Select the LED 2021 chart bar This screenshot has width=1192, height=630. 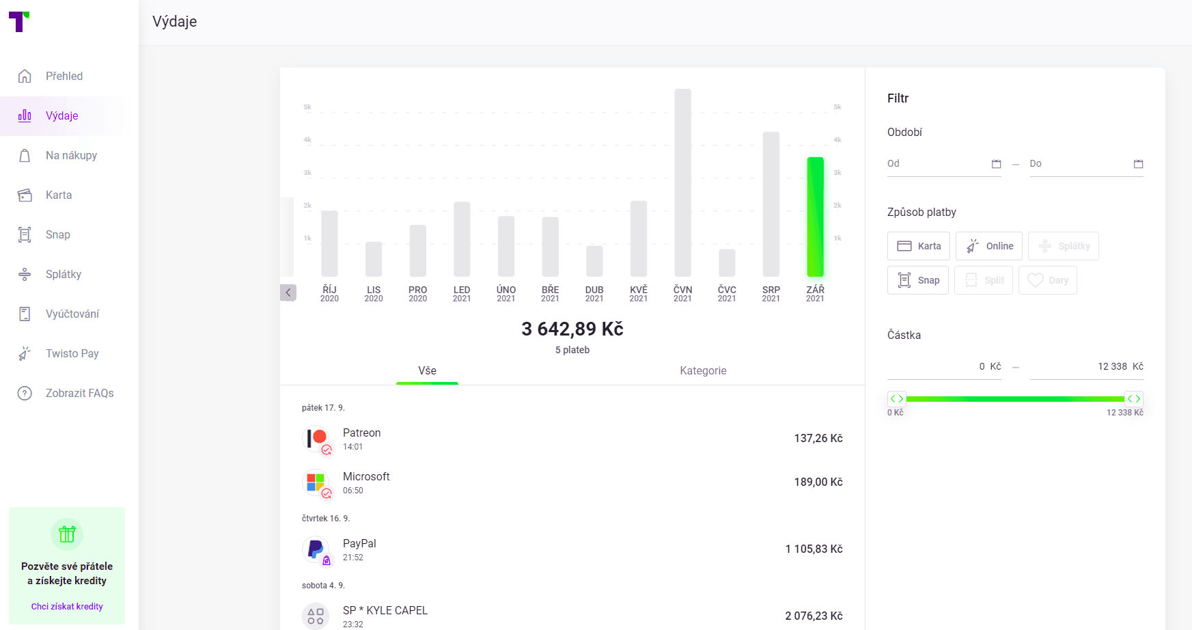[x=462, y=239]
